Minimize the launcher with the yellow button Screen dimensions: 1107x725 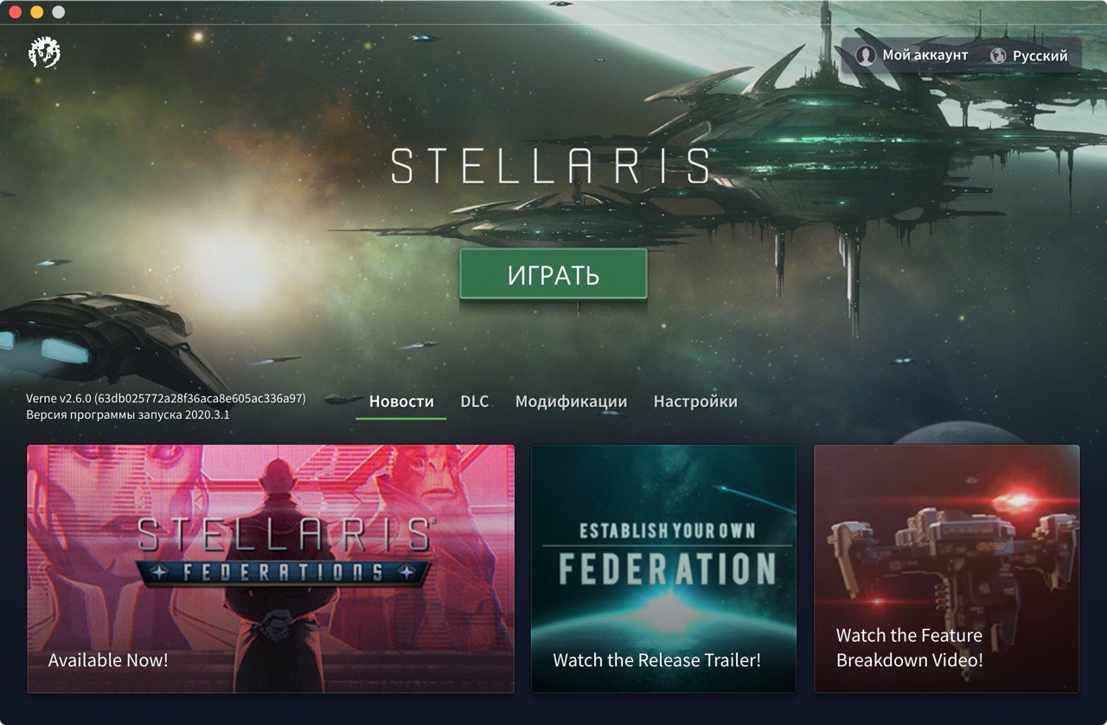pos(36,12)
